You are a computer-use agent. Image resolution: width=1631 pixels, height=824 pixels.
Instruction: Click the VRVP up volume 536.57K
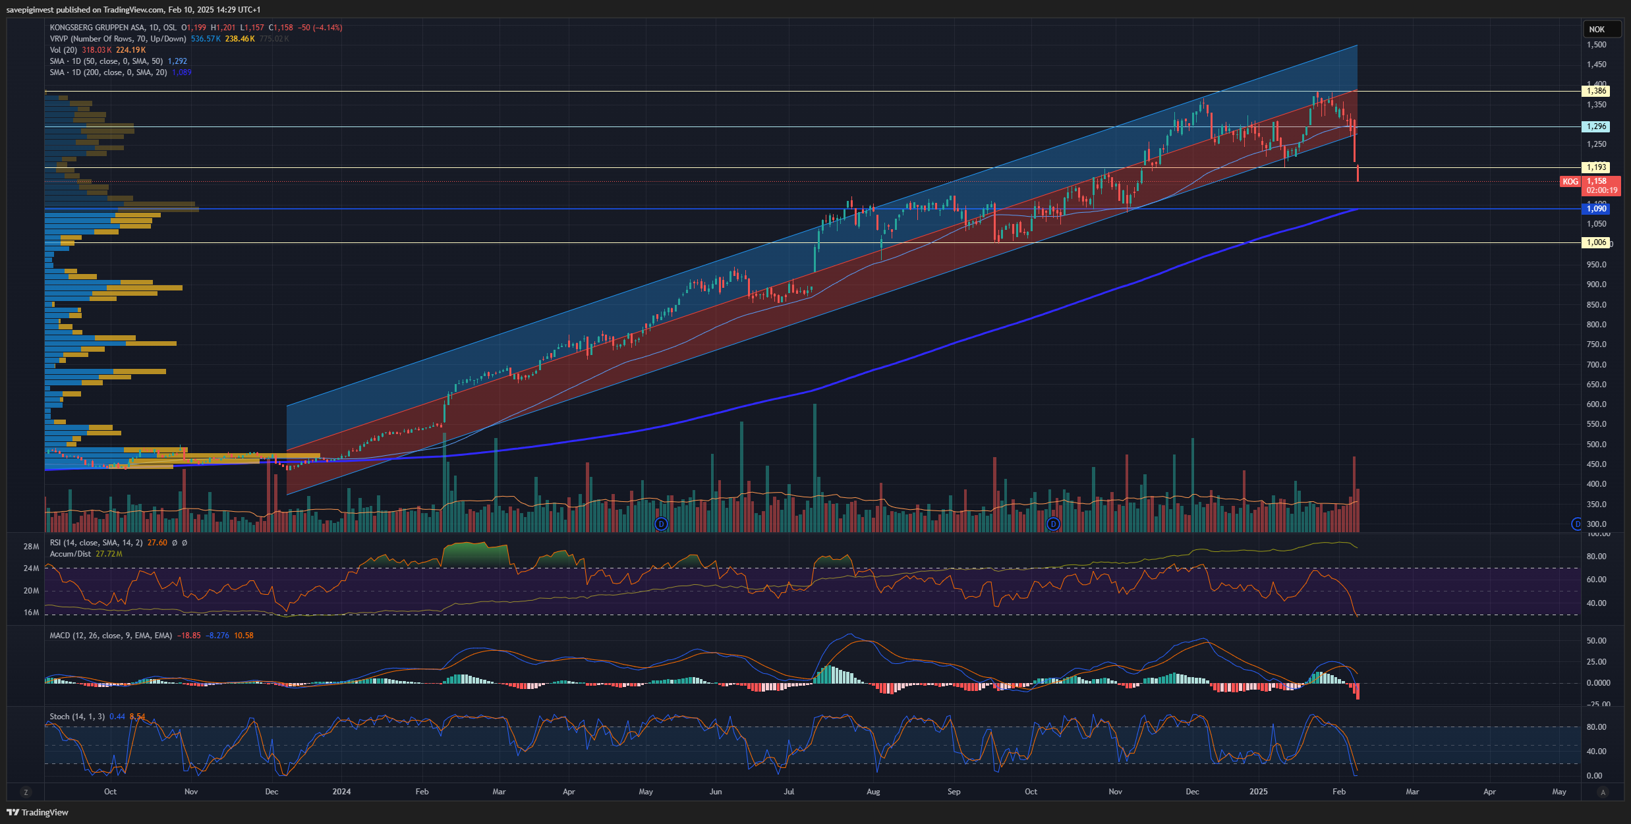[x=206, y=39]
